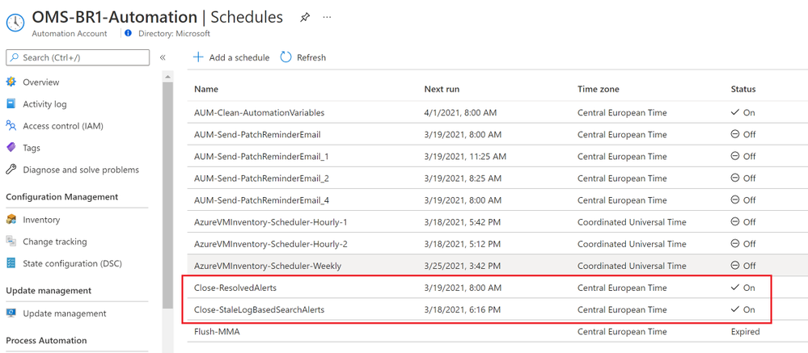Open the more options ellipsis menu
Screen dimensions: 808x353
point(327,17)
